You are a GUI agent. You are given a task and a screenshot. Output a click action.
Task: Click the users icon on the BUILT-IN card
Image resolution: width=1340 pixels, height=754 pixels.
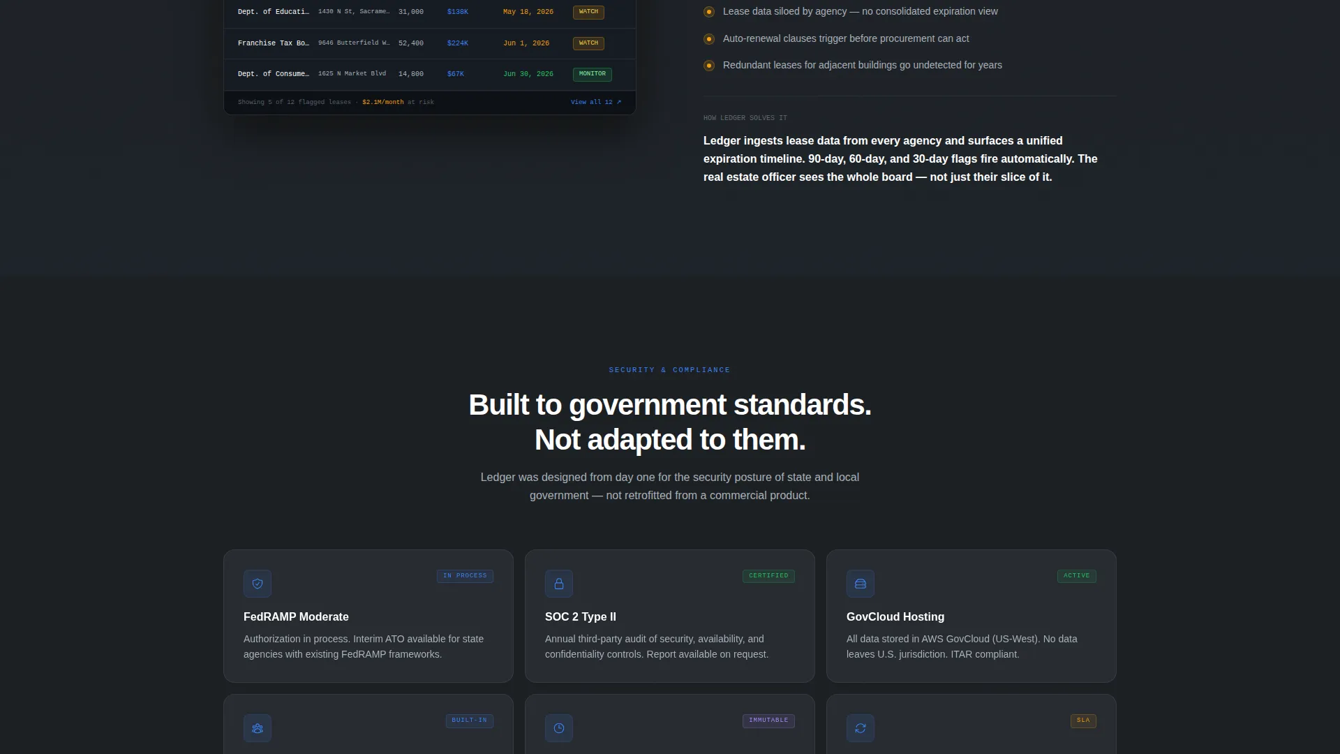[x=258, y=728]
